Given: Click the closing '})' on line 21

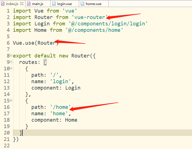Looking at the screenshot, I should point(16,139).
